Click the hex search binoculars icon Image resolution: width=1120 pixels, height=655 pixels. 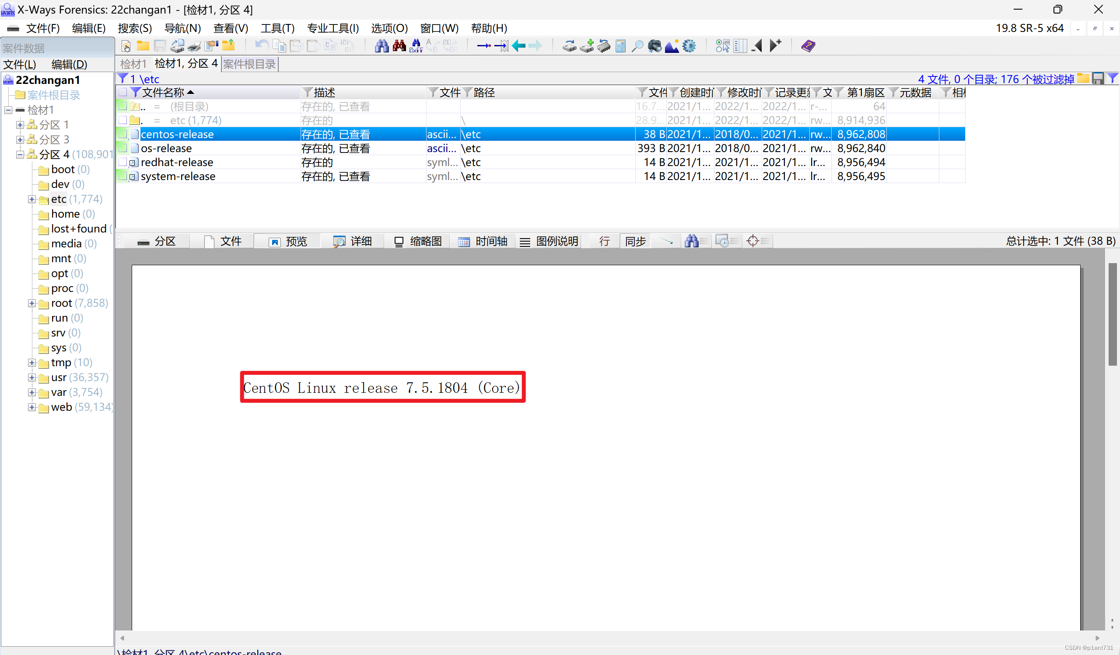tap(416, 46)
